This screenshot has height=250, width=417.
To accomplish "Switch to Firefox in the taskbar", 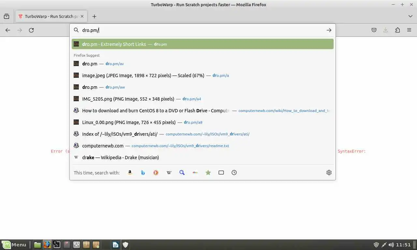I will tap(47, 245).
